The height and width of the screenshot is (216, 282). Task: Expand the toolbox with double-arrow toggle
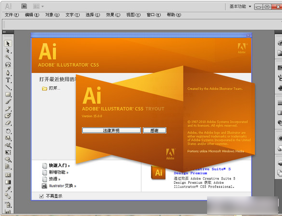tap(4, 32)
